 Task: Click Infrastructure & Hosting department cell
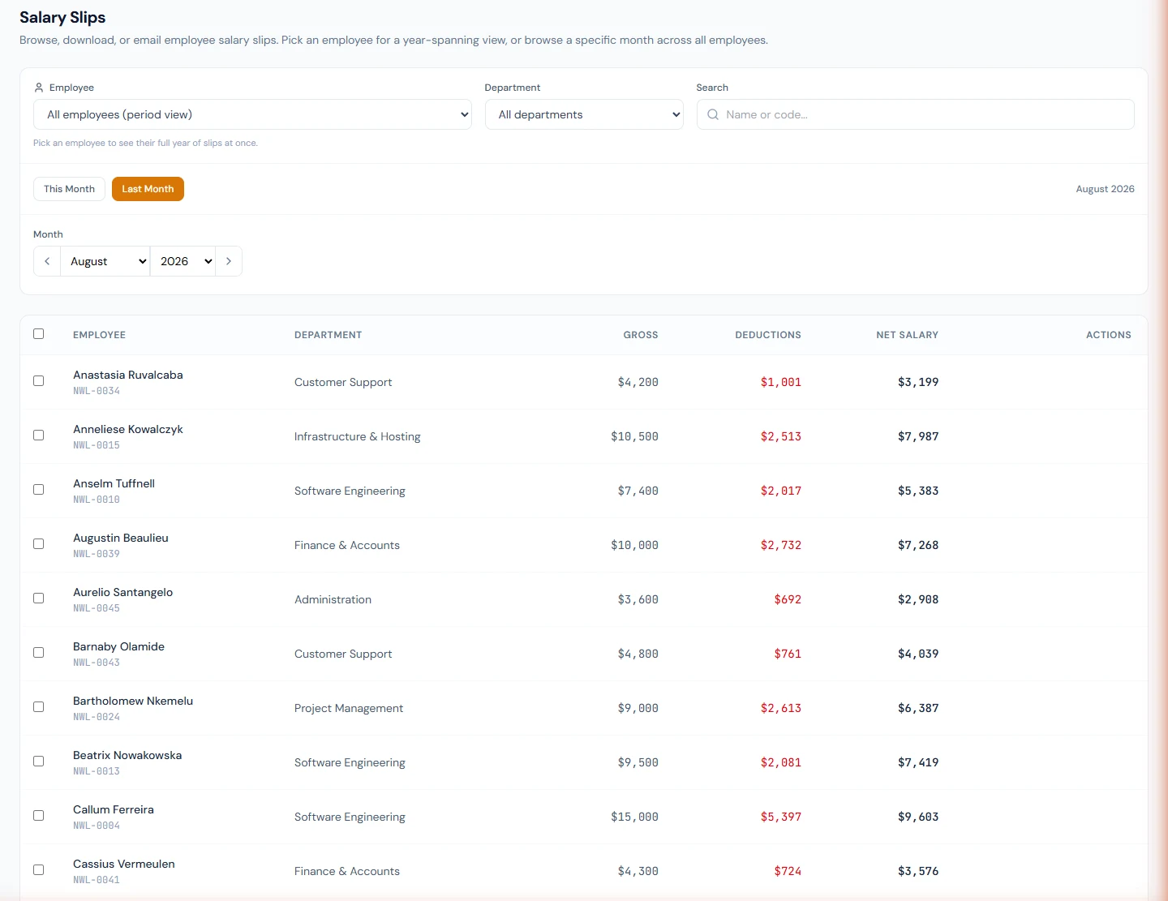[x=358, y=436]
